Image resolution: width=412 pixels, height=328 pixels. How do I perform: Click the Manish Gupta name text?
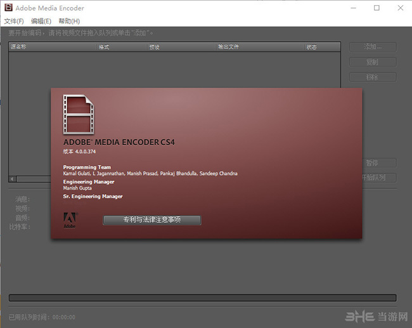(77, 188)
